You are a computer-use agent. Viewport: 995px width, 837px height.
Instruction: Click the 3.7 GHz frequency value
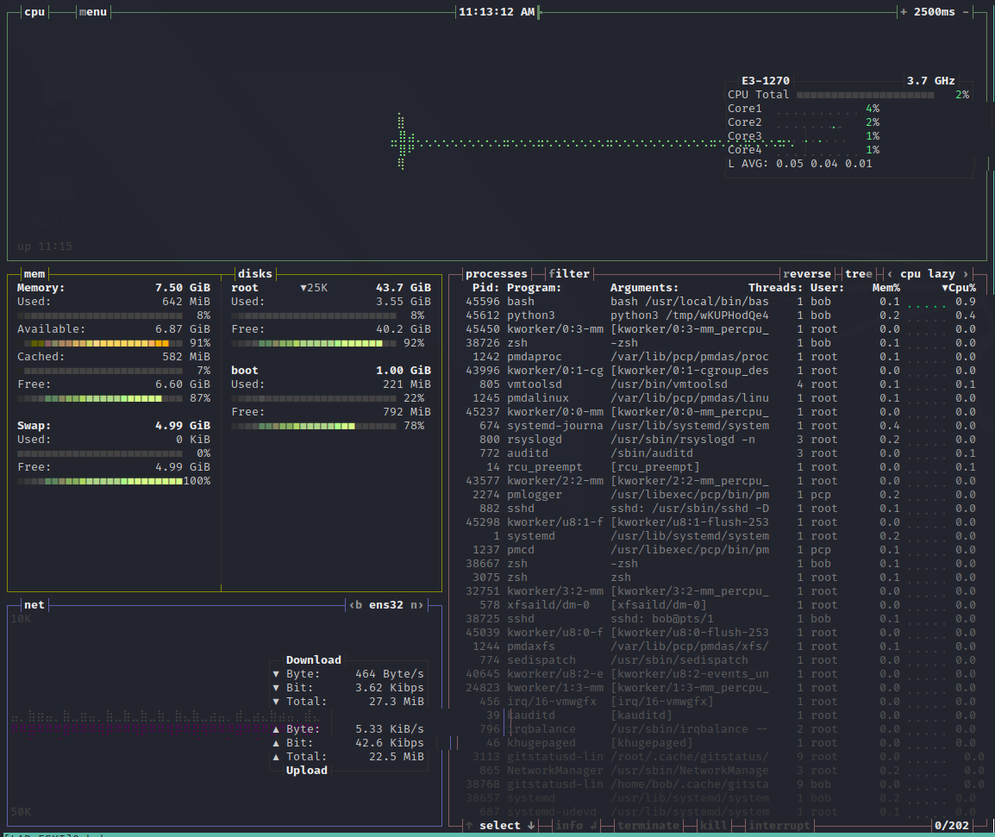point(931,80)
